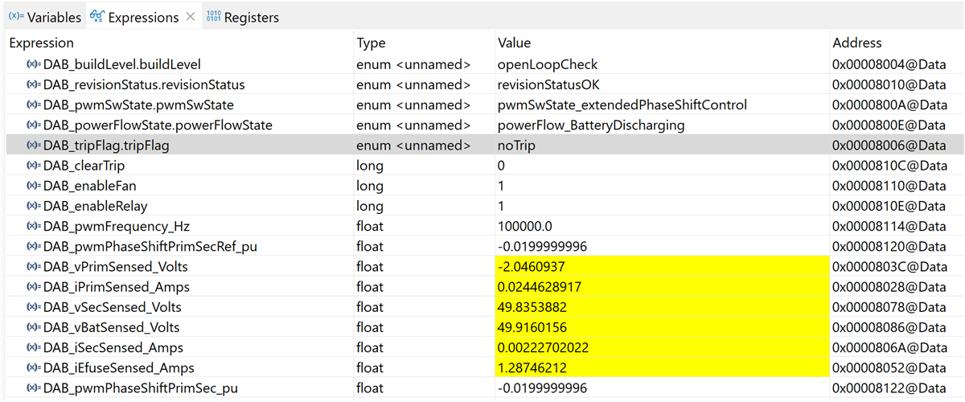Image resolution: width=965 pixels, height=402 pixels.
Task: Close the Expressions tab
Action: click(190, 17)
